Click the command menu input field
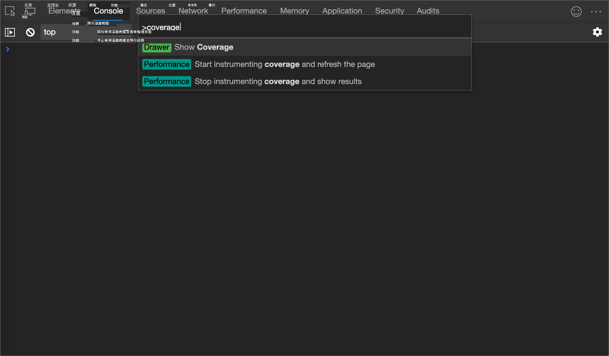609x356 pixels. point(304,27)
